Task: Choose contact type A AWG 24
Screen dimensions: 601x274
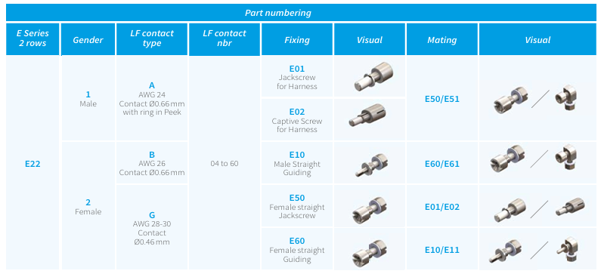Action: [152, 103]
